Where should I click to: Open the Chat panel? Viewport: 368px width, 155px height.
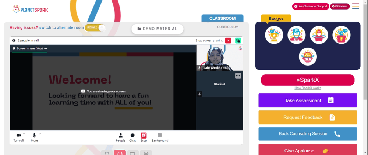click(x=132, y=137)
